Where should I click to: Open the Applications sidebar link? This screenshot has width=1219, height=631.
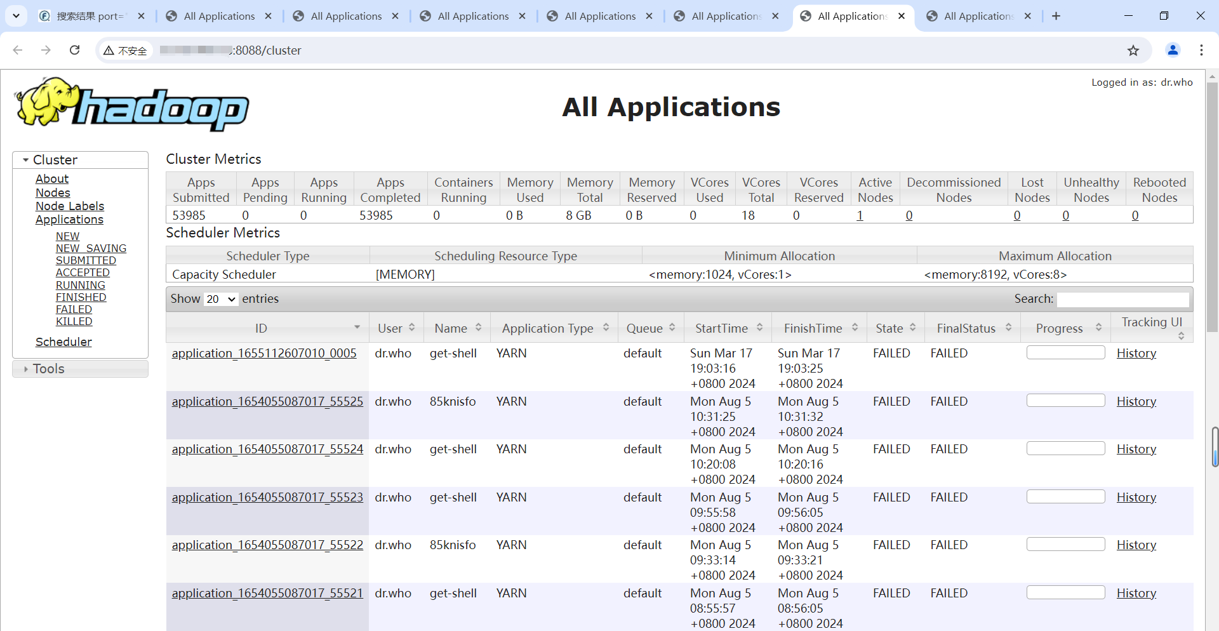tap(69, 220)
